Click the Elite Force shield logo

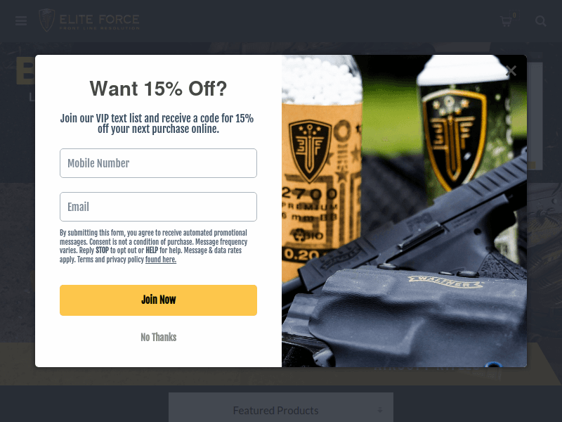coord(46,20)
